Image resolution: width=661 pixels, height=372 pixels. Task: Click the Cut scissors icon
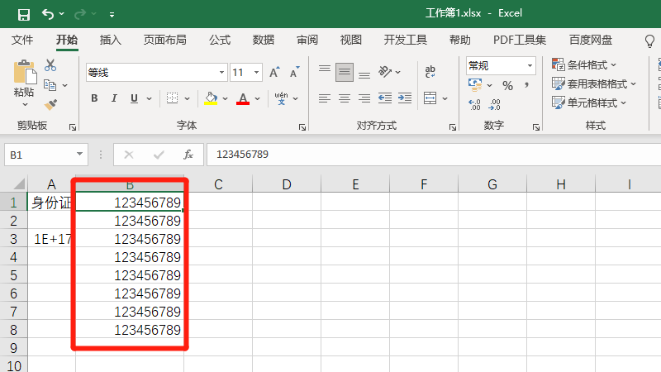pos(50,65)
